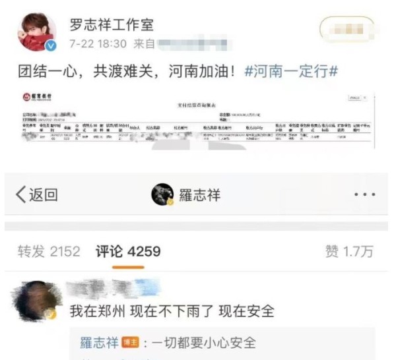Select the 评论 4259 tab

pos(128,251)
